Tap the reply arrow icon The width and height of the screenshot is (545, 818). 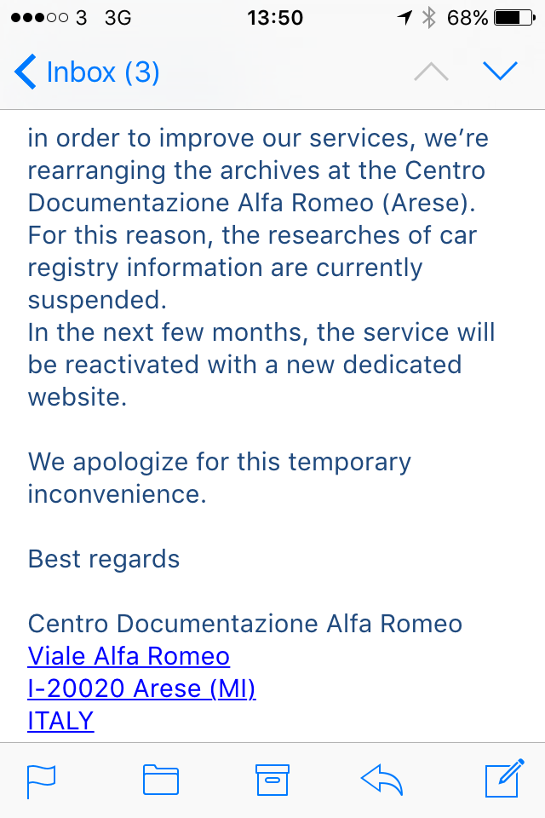381,780
